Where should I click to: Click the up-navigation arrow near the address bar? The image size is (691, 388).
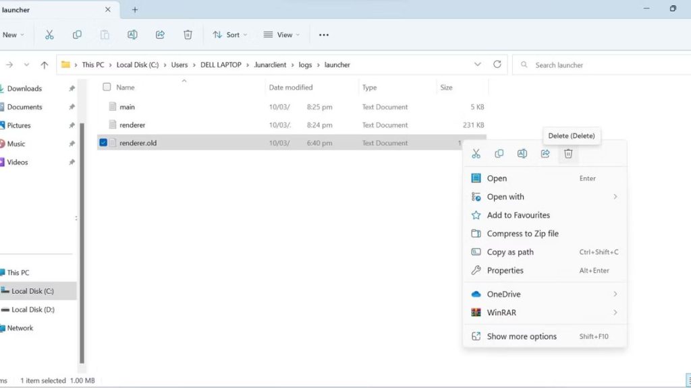coord(45,64)
